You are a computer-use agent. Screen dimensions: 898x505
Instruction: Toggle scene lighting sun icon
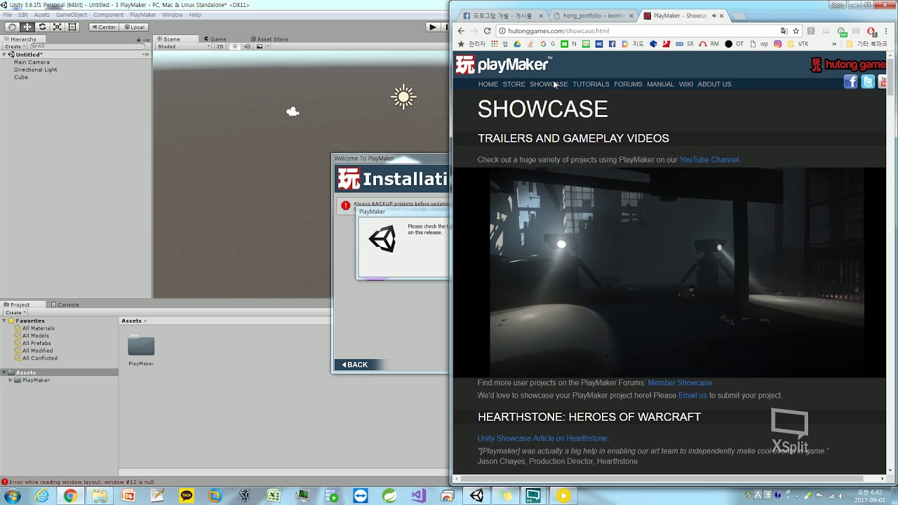[235, 47]
